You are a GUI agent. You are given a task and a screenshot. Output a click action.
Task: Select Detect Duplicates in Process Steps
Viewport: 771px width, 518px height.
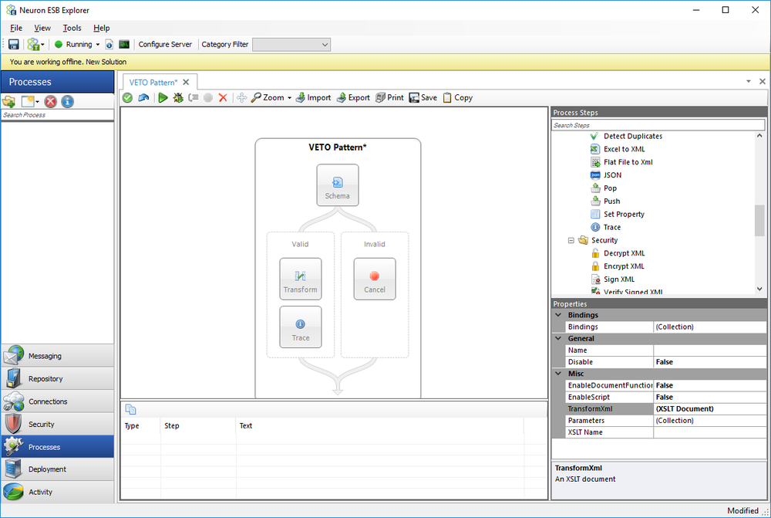click(632, 136)
